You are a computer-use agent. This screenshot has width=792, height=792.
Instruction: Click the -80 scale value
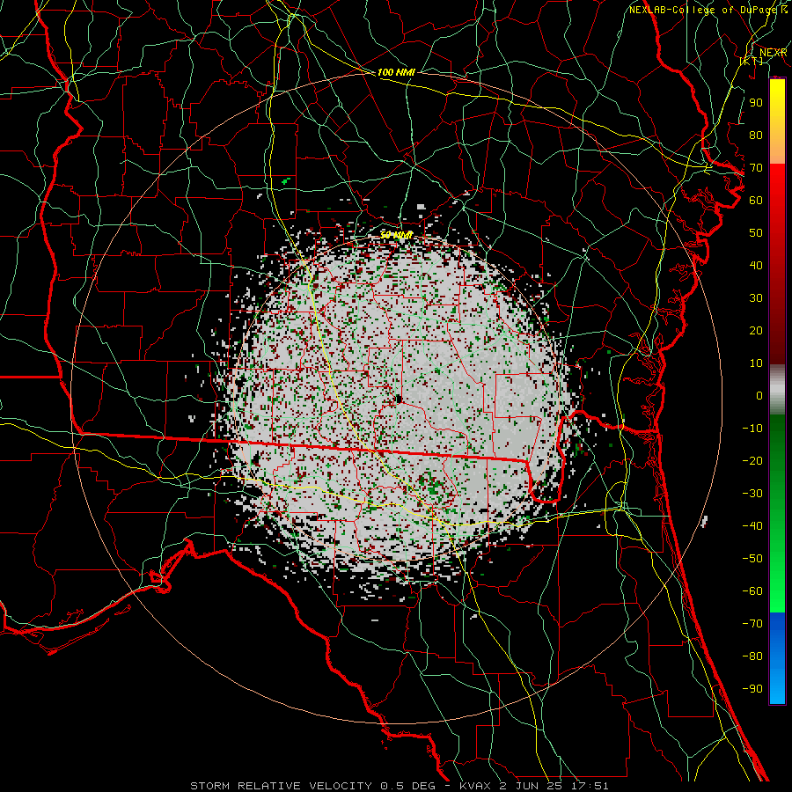[752, 656]
